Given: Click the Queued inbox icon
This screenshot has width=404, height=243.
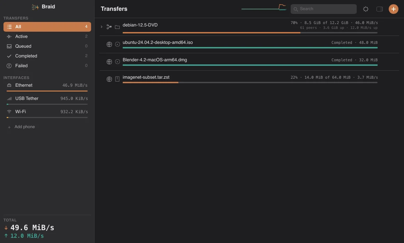Looking at the screenshot, I should click(x=9, y=46).
